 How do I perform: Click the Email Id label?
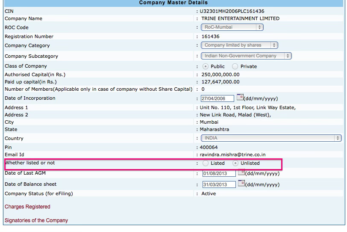coord(15,155)
